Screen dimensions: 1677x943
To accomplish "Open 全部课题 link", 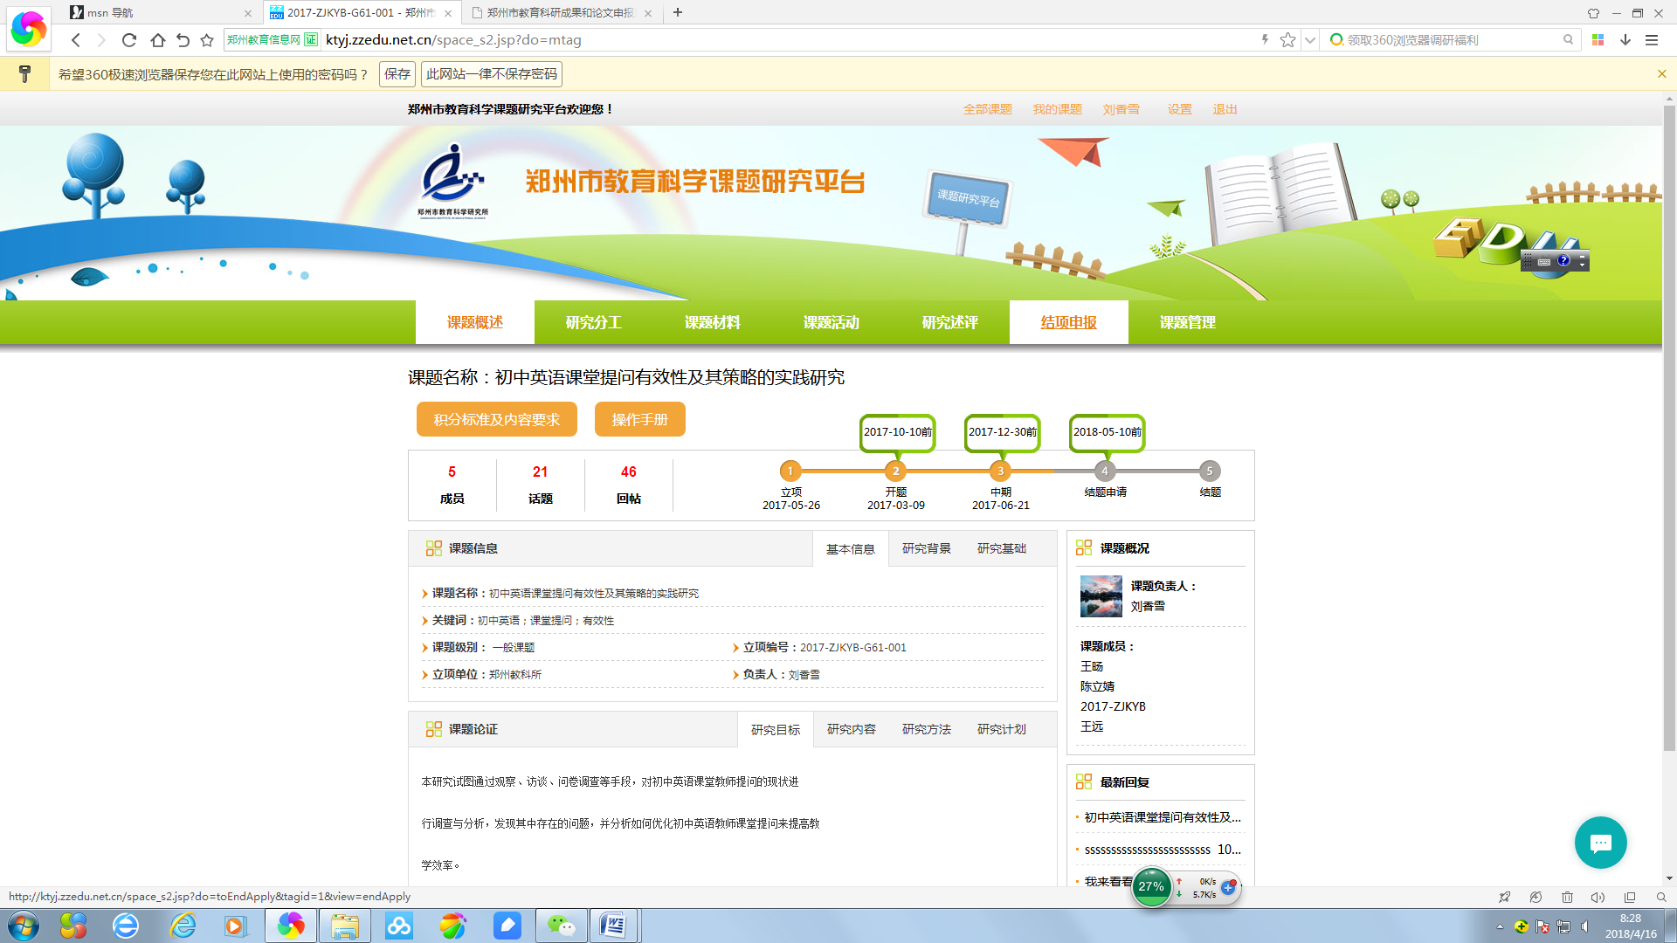I will pyautogui.click(x=987, y=109).
